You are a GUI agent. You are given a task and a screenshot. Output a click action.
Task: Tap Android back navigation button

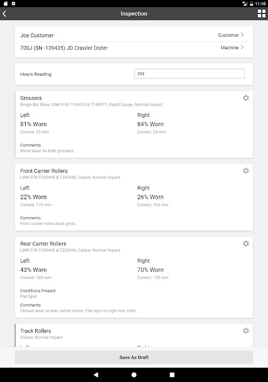[x=96, y=375]
